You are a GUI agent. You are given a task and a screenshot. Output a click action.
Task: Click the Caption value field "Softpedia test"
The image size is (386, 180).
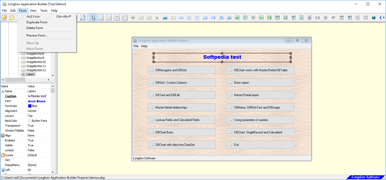coord(39,96)
